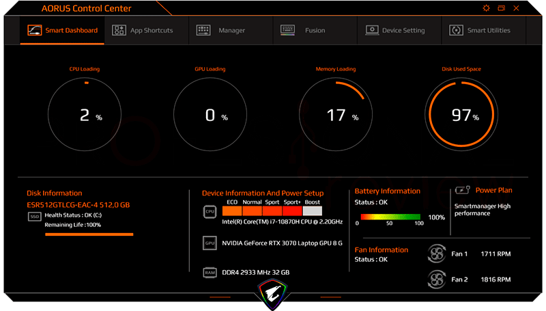Image resolution: width=546 pixels, height=311 pixels.
Task: Click "Health Status : OK (C:)" text
Action: pos(73,215)
